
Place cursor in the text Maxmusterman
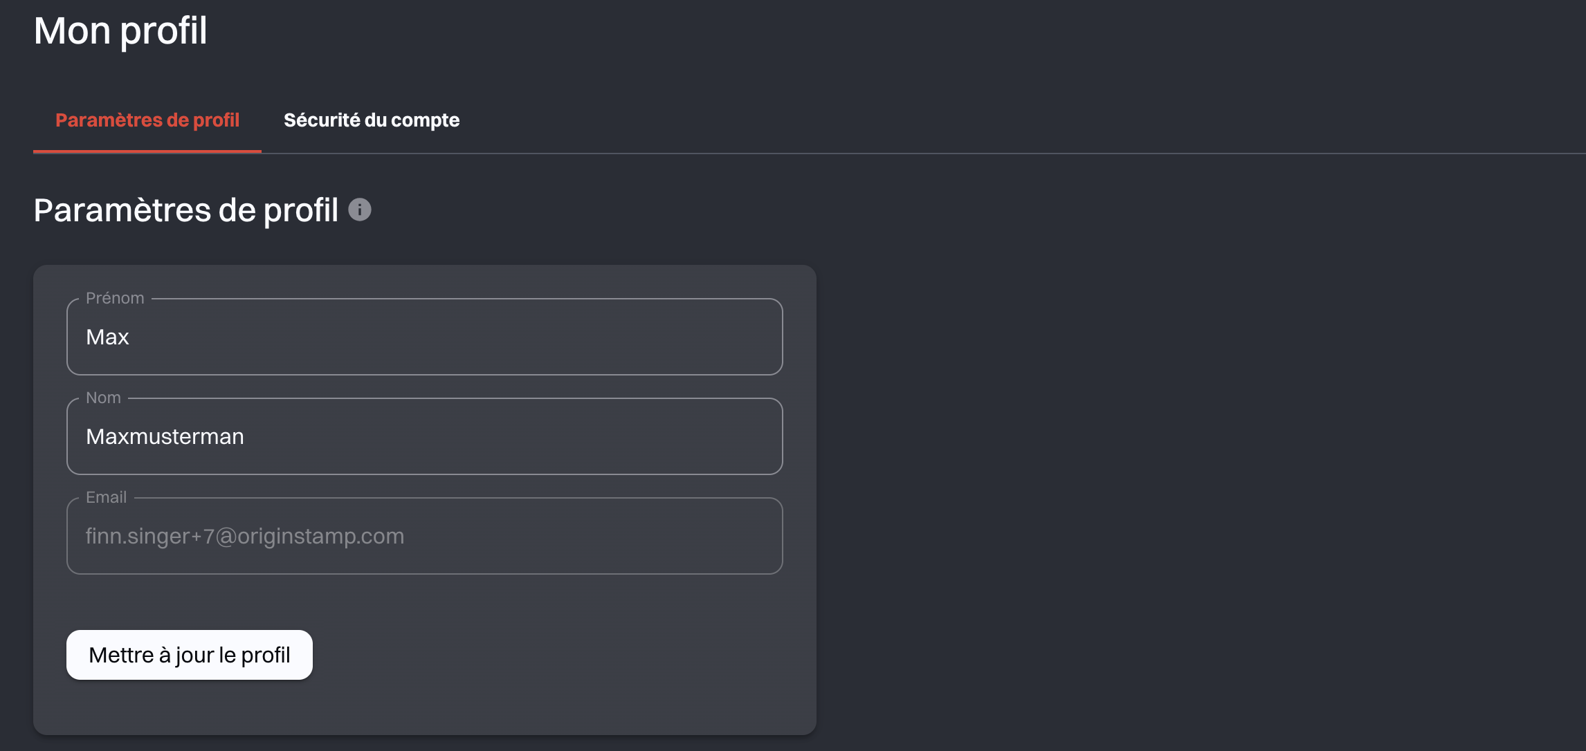pyautogui.click(x=165, y=437)
